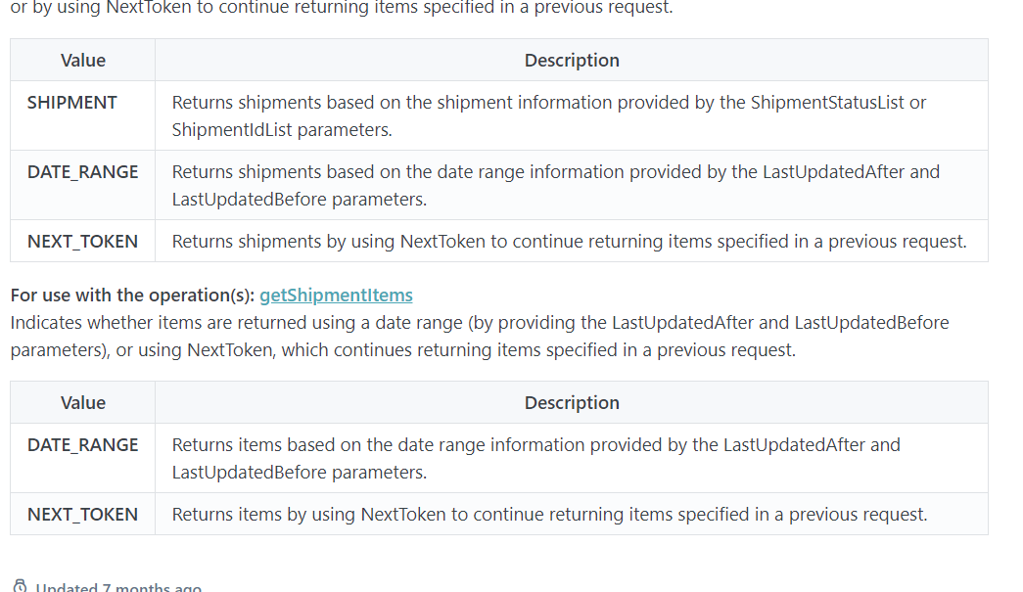Select NEXT_TOKEN value in the shipments table
Screen dimensions: 1023x592
pyautogui.click(x=82, y=242)
